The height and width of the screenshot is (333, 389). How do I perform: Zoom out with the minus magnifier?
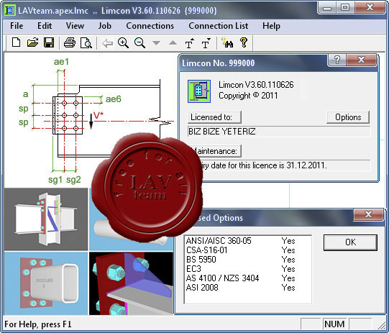click(x=139, y=42)
